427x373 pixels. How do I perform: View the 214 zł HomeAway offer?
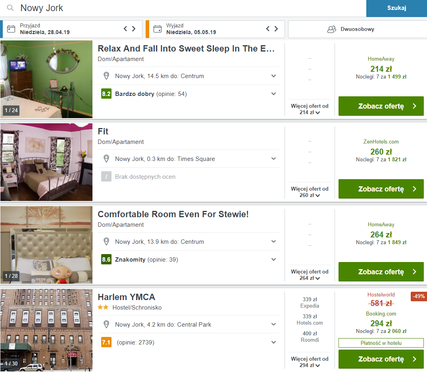[x=381, y=106]
